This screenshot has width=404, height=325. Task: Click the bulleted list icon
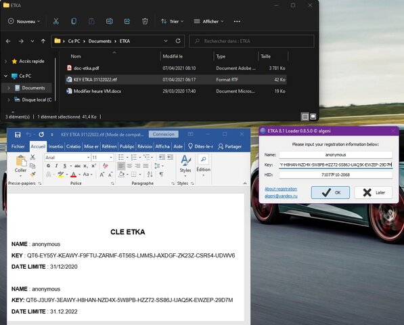(x=121, y=157)
